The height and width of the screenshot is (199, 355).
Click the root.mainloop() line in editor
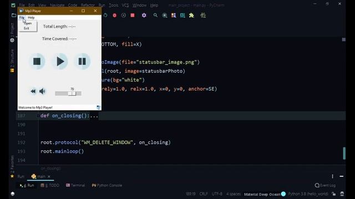(62, 151)
